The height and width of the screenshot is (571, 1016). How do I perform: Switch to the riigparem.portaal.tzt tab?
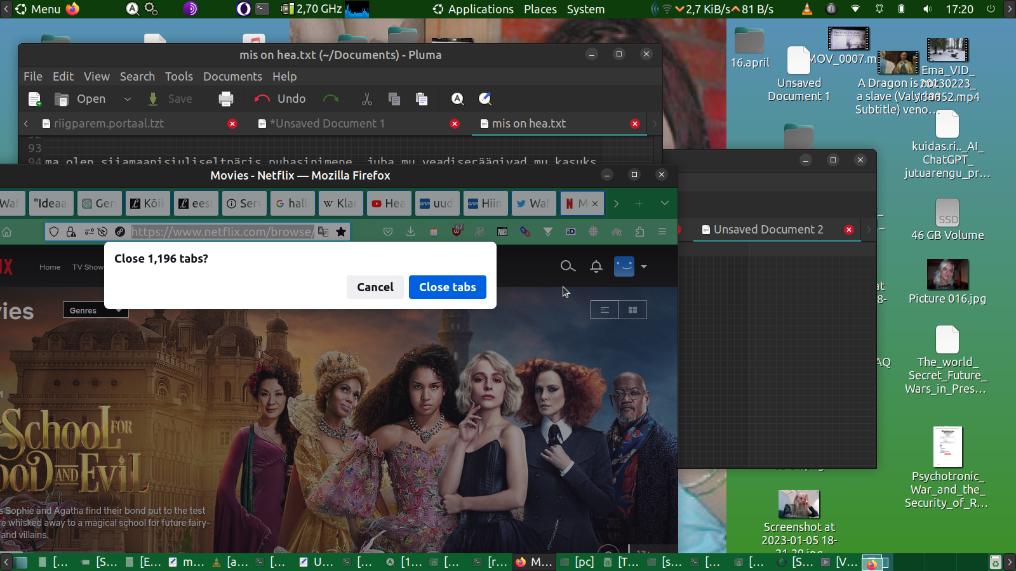tap(109, 124)
